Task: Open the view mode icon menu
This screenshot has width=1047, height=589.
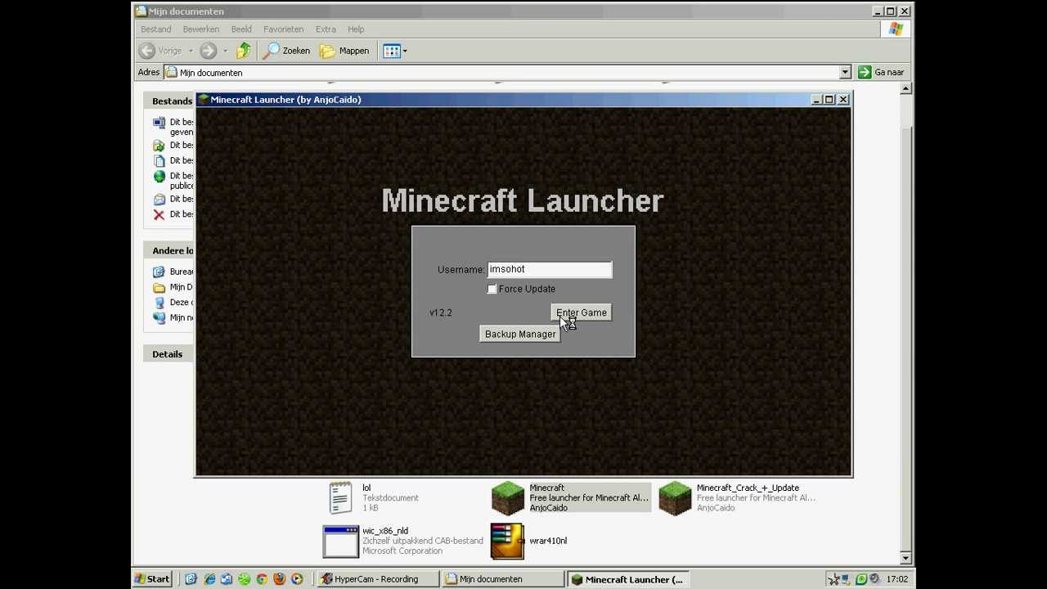Action: click(x=395, y=51)
